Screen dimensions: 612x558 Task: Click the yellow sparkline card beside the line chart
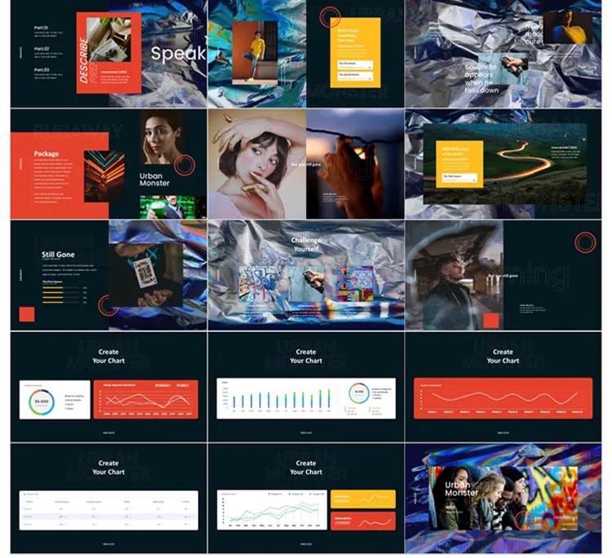363,499
